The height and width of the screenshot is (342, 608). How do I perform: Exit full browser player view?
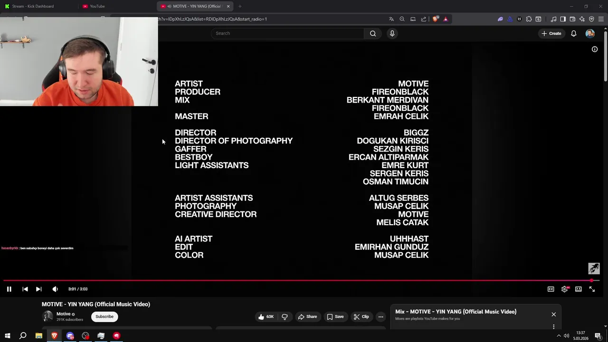(592, 289)
